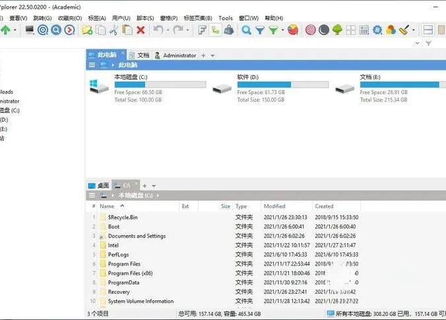Open tab list dropdown after Administrator tab
Viewport: 446px width, 320px height.
coord(212,56)
